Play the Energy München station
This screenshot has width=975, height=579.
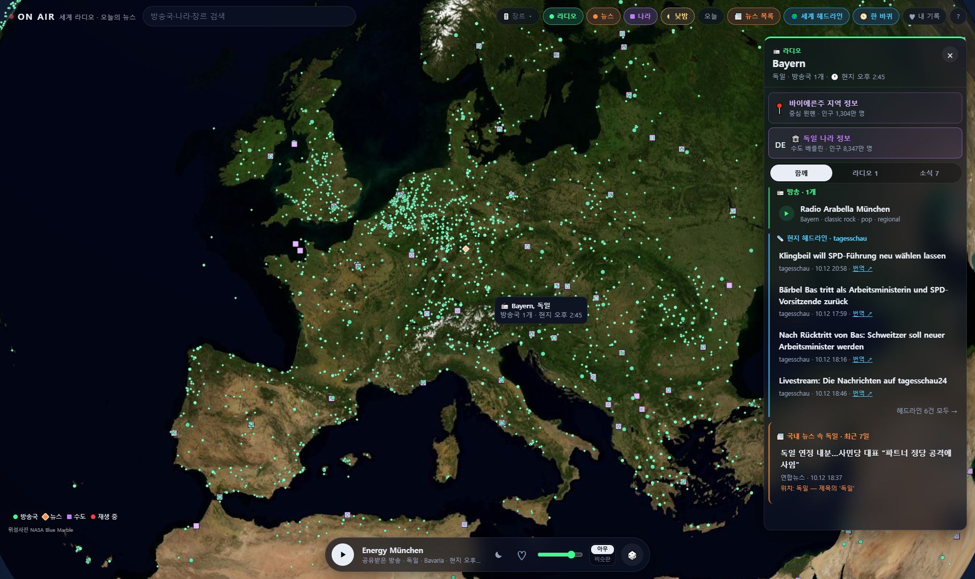tap(343, 555)
